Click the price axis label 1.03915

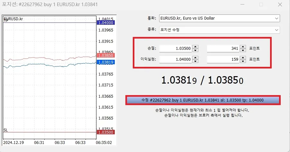[106, 41]
